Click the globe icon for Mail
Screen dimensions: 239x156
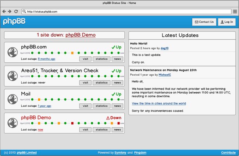click(12, 99)
